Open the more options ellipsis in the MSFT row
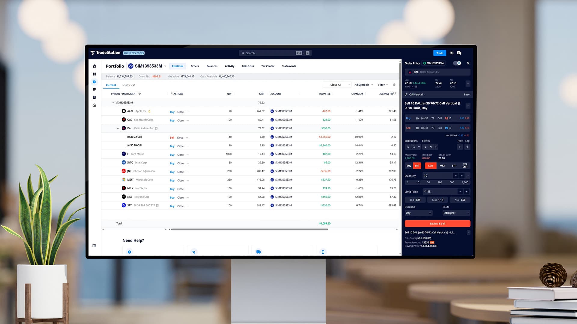The image size is (577, 324). point(188,181)
